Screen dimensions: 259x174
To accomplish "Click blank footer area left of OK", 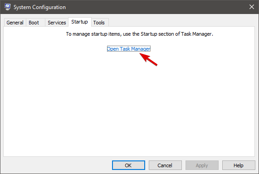I will (57, 165).
